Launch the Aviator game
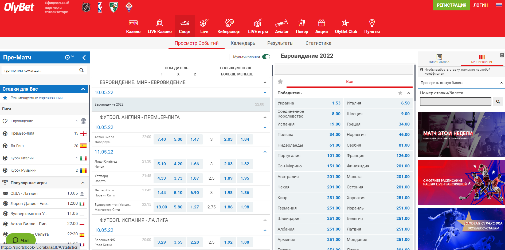The image size is (505, 250). coord(282,27)
